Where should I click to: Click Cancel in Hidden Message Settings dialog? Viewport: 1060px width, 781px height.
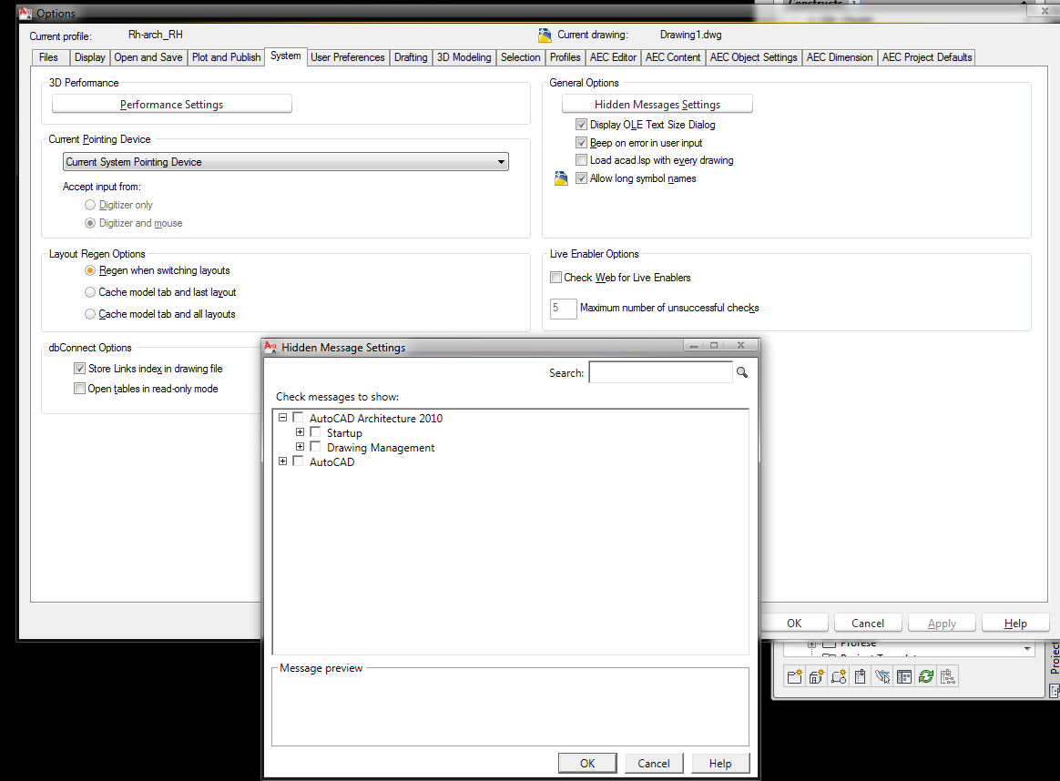654,763
